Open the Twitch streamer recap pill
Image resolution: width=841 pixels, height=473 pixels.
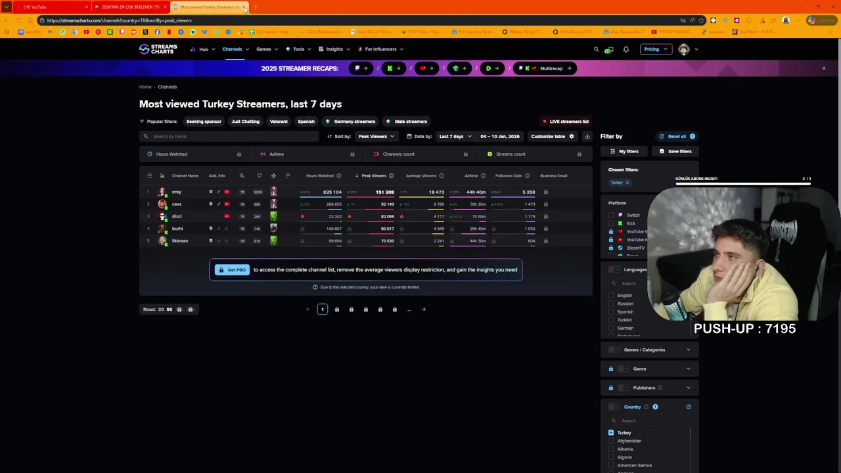point(360,68)
